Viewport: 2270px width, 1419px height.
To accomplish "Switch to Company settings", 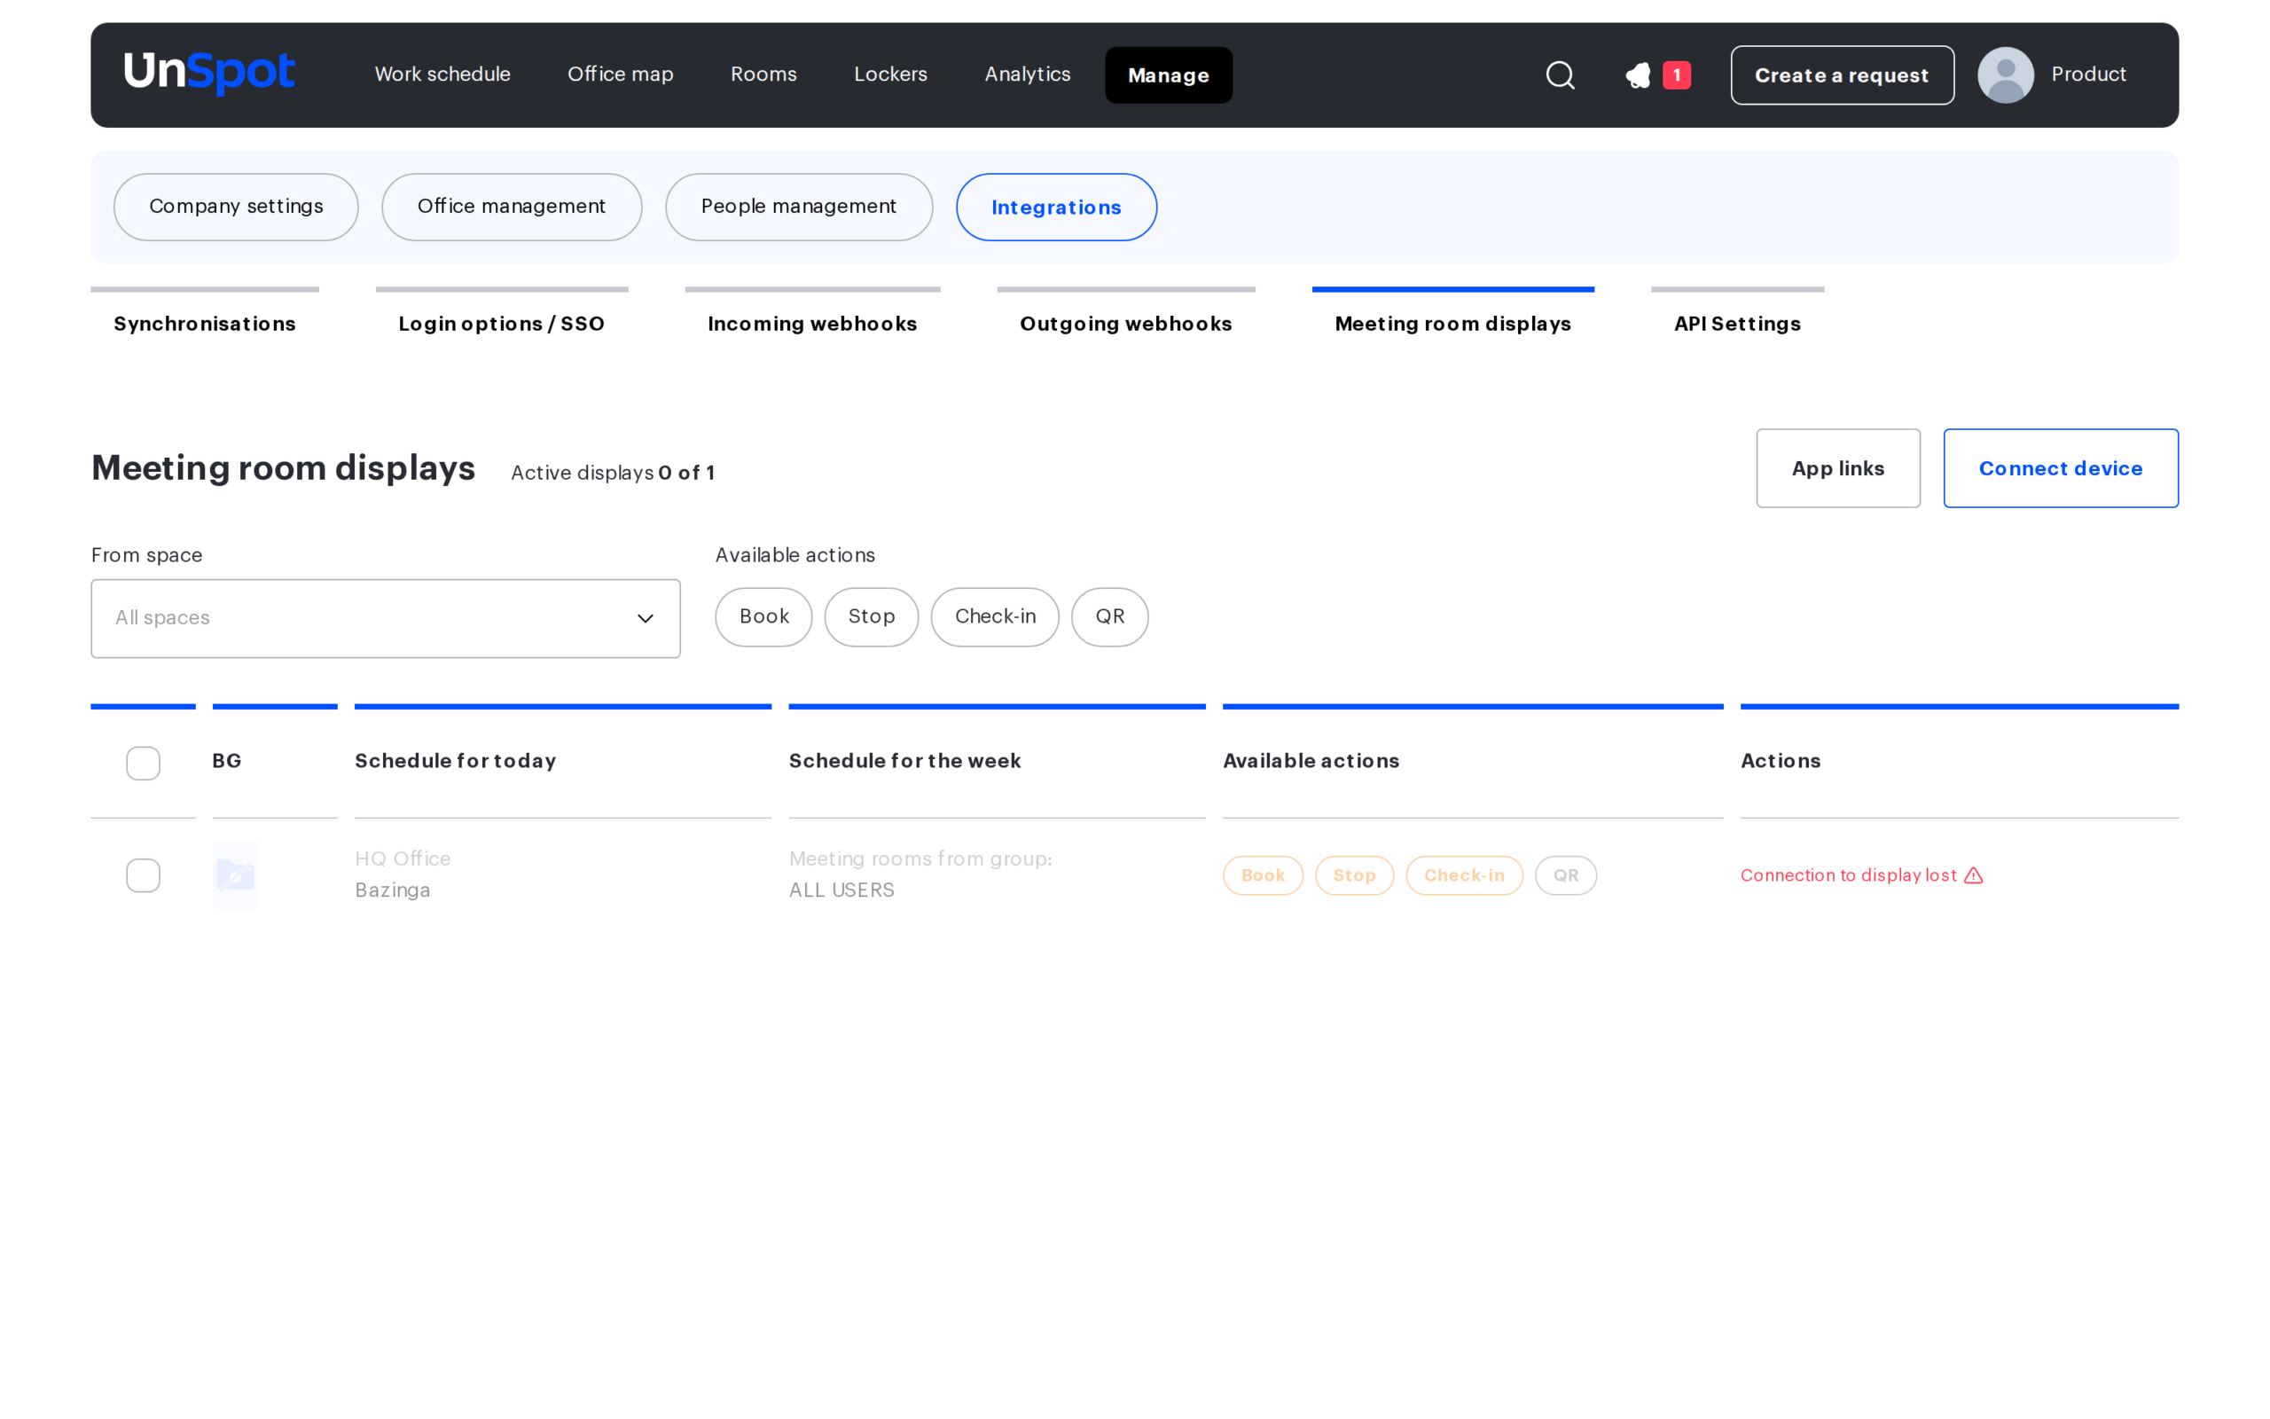I will pos(237,207).
